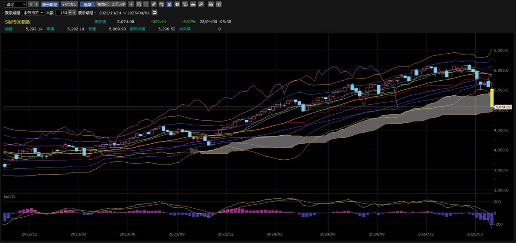Viewport: 516px width, 243px height.
Task: Select the candlestick chart type icon
Action: click(x=185, y=4)
